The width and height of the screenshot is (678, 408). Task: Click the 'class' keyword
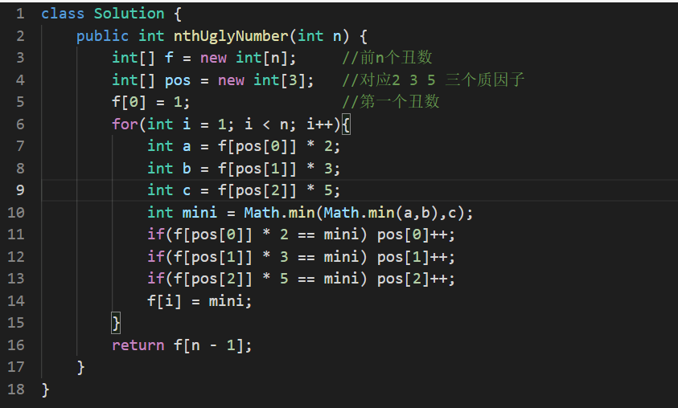pyautogui.click(x=63, y=14)
